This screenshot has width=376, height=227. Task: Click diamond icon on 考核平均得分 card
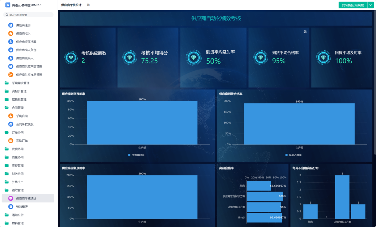click(x=129, y=57)
